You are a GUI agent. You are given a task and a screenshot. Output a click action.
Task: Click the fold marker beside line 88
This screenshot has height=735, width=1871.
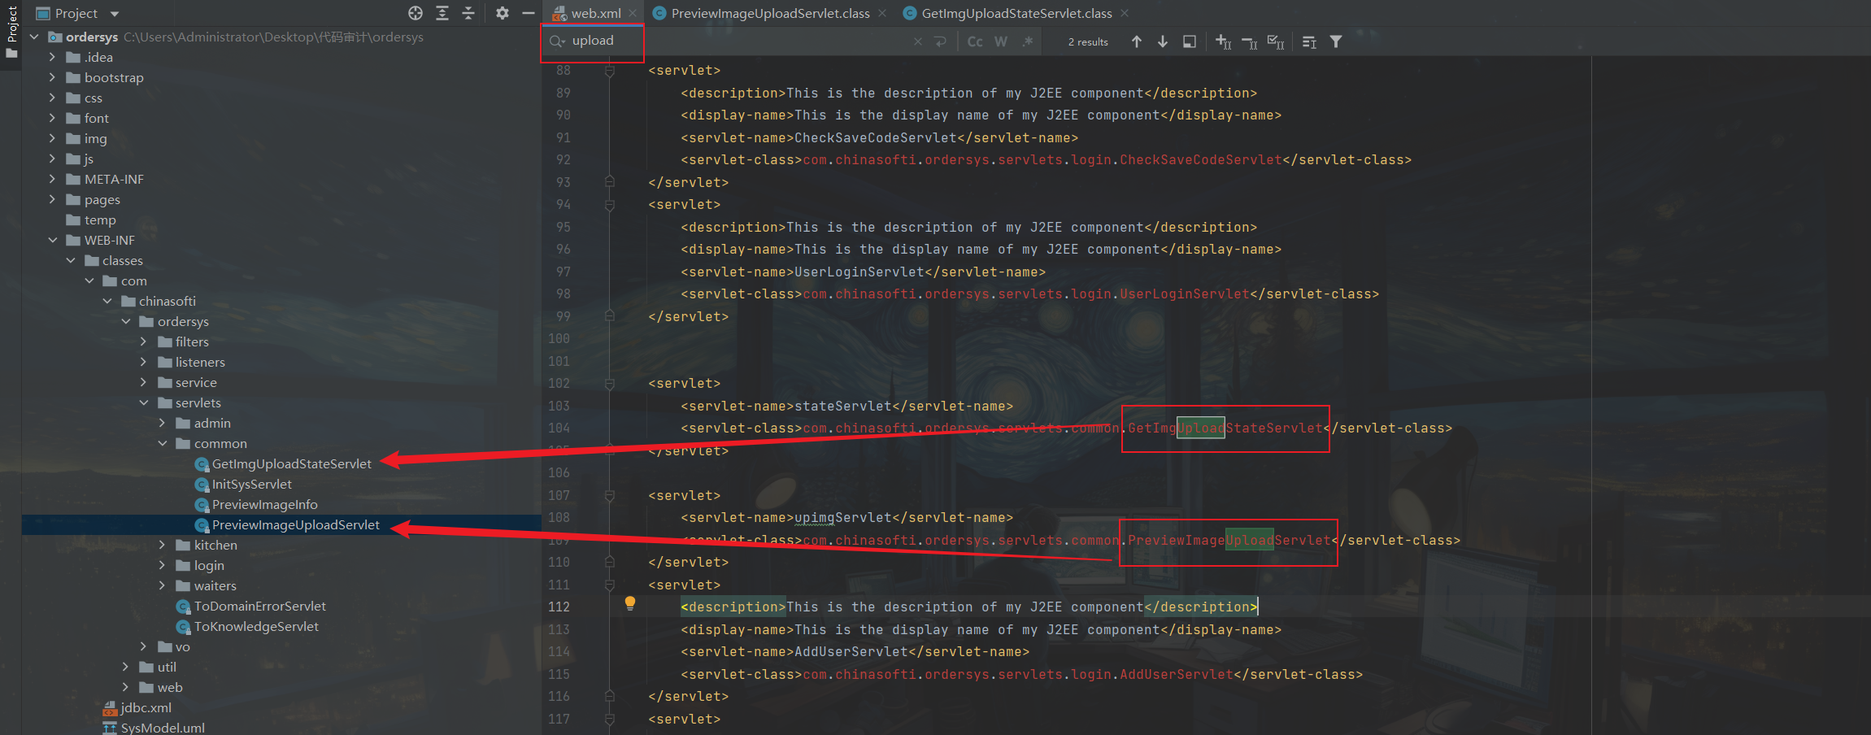coord(610,71)
